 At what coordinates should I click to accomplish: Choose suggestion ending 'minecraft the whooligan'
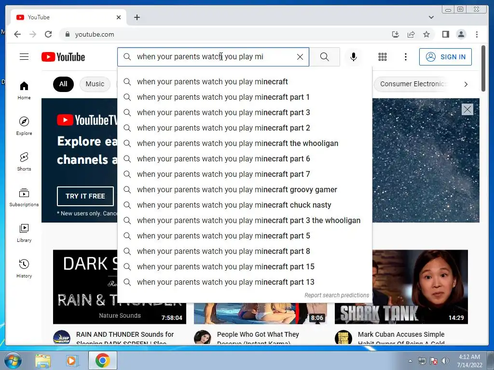coord(245,144)
